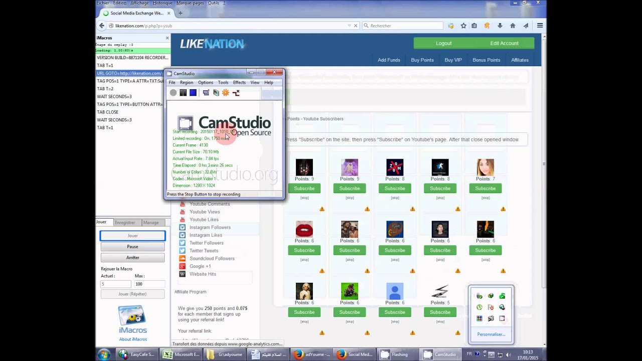Open CamStudio Options menu

coord(206,83)
